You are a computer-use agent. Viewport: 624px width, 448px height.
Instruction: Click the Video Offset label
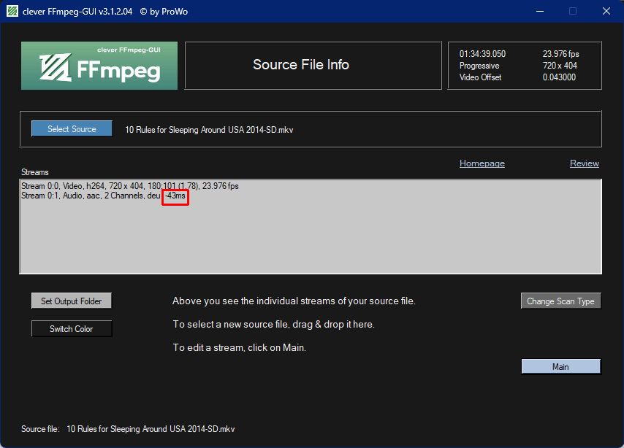(480, 77)
